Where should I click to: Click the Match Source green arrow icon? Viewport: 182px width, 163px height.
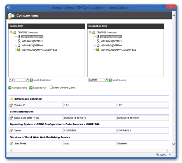coord(110,80)
